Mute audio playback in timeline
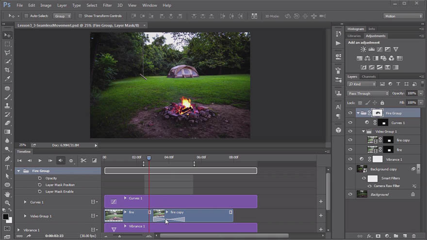Viewport: 427px width, 240px height. point(61,160)
